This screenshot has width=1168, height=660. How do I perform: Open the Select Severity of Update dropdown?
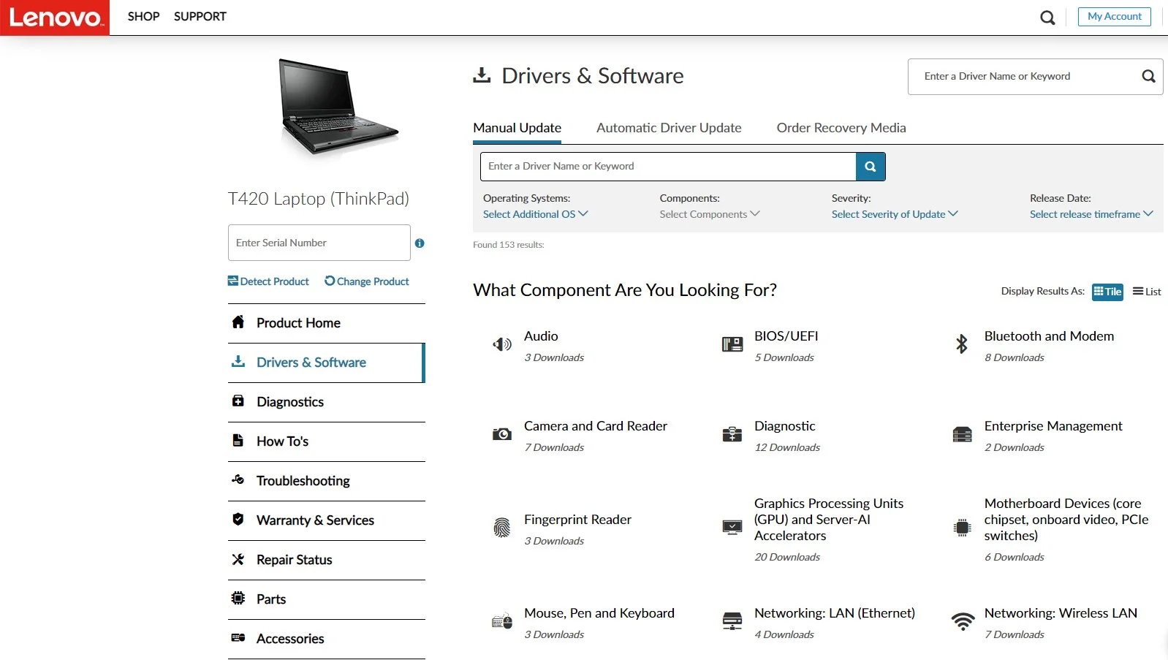click(x=895, y=214)
